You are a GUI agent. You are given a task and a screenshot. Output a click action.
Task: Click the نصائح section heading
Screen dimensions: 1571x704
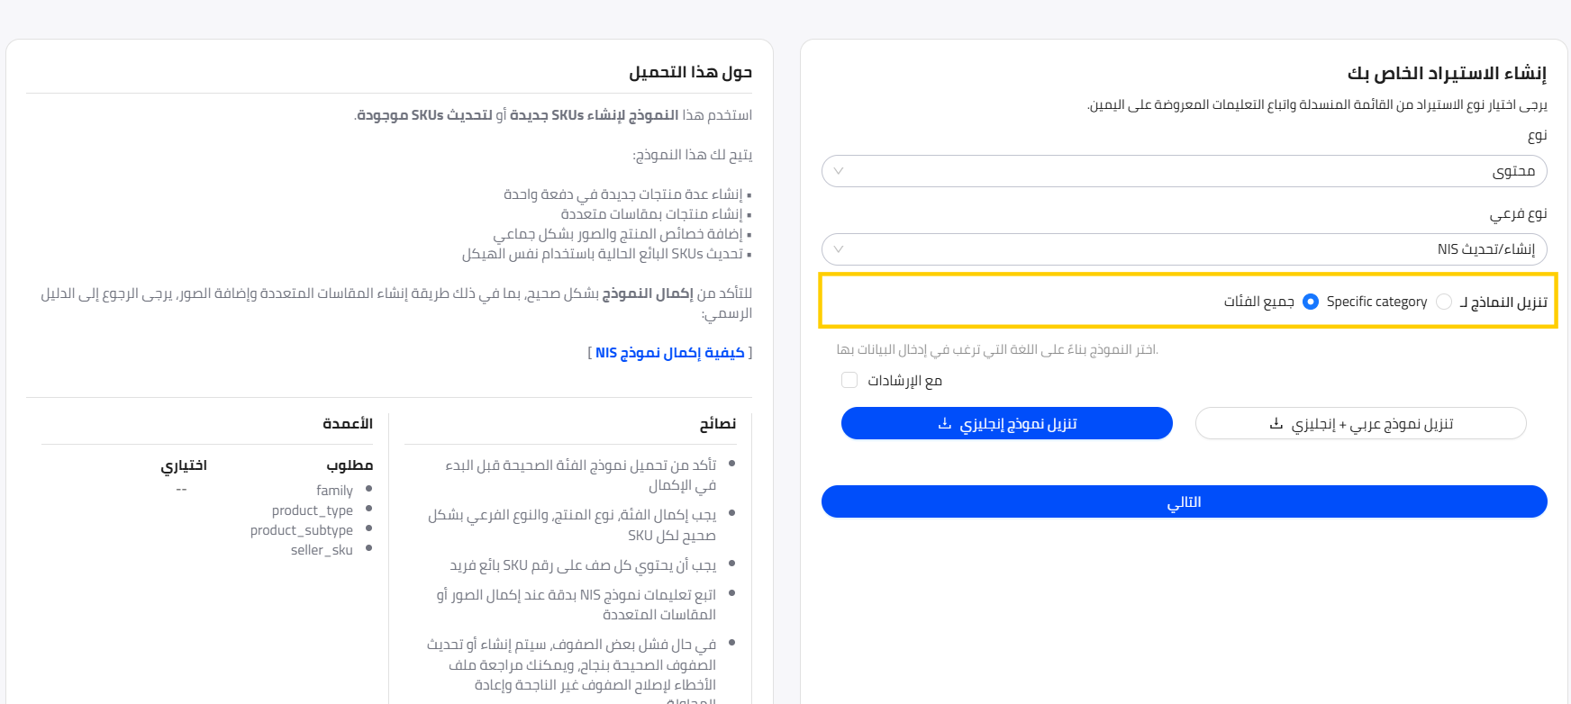click(718, 423)
